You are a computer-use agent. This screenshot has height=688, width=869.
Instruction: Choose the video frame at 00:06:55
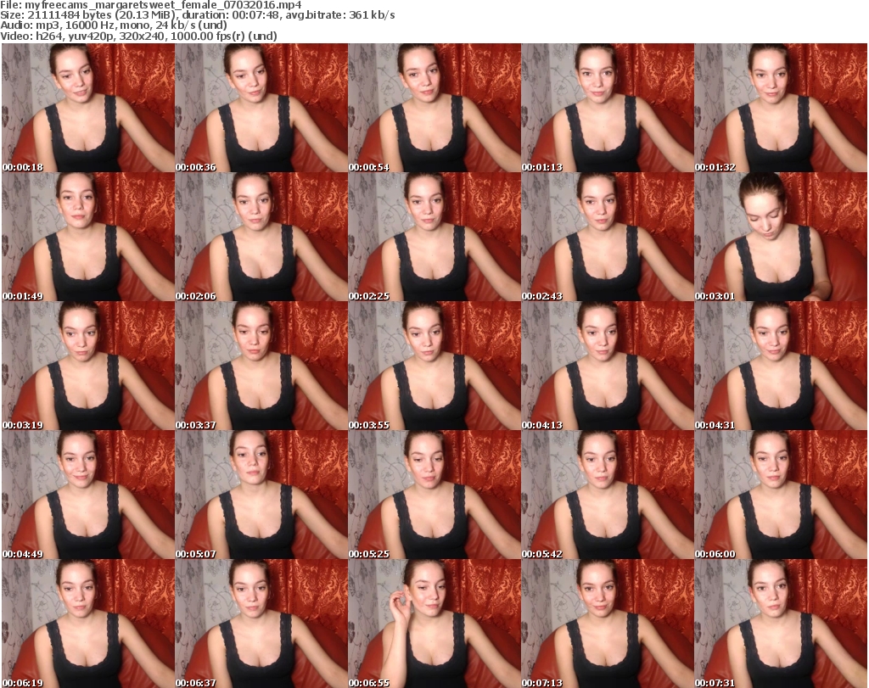pos(434,624)
